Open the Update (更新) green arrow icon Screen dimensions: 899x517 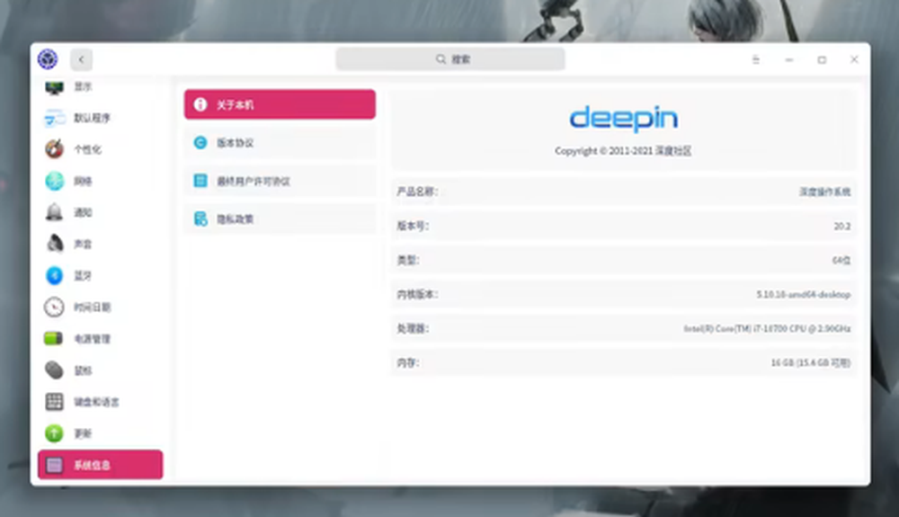click(x=55, y=433)
